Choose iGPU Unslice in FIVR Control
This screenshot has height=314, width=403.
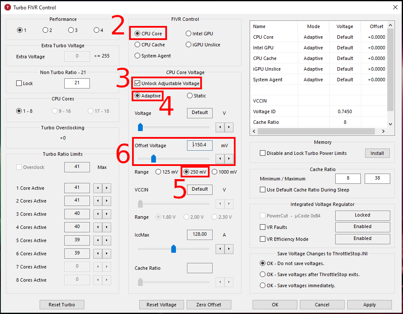203,45
